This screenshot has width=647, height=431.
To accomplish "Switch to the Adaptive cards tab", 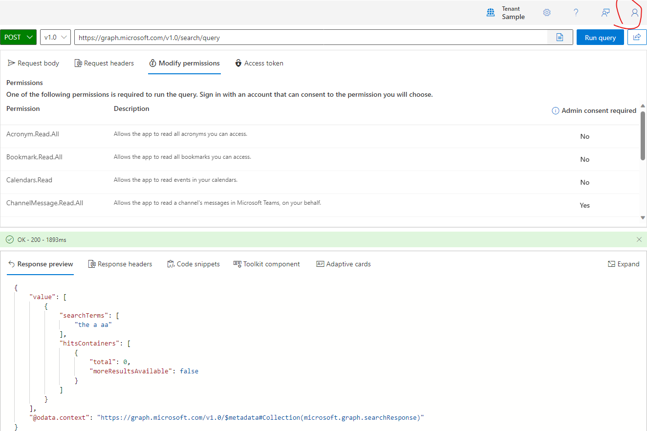I will coord(344,264).
